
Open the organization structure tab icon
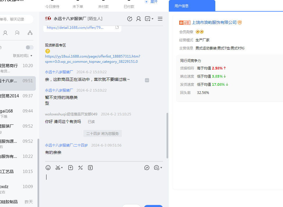tap(30, 33)
